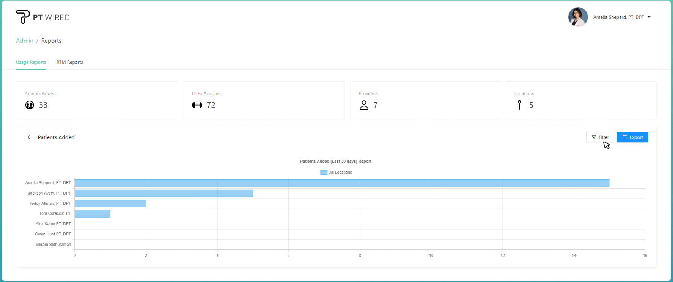673x282 pixels.
Task: Click the Locations pin icon
Action: coord(519,105)
